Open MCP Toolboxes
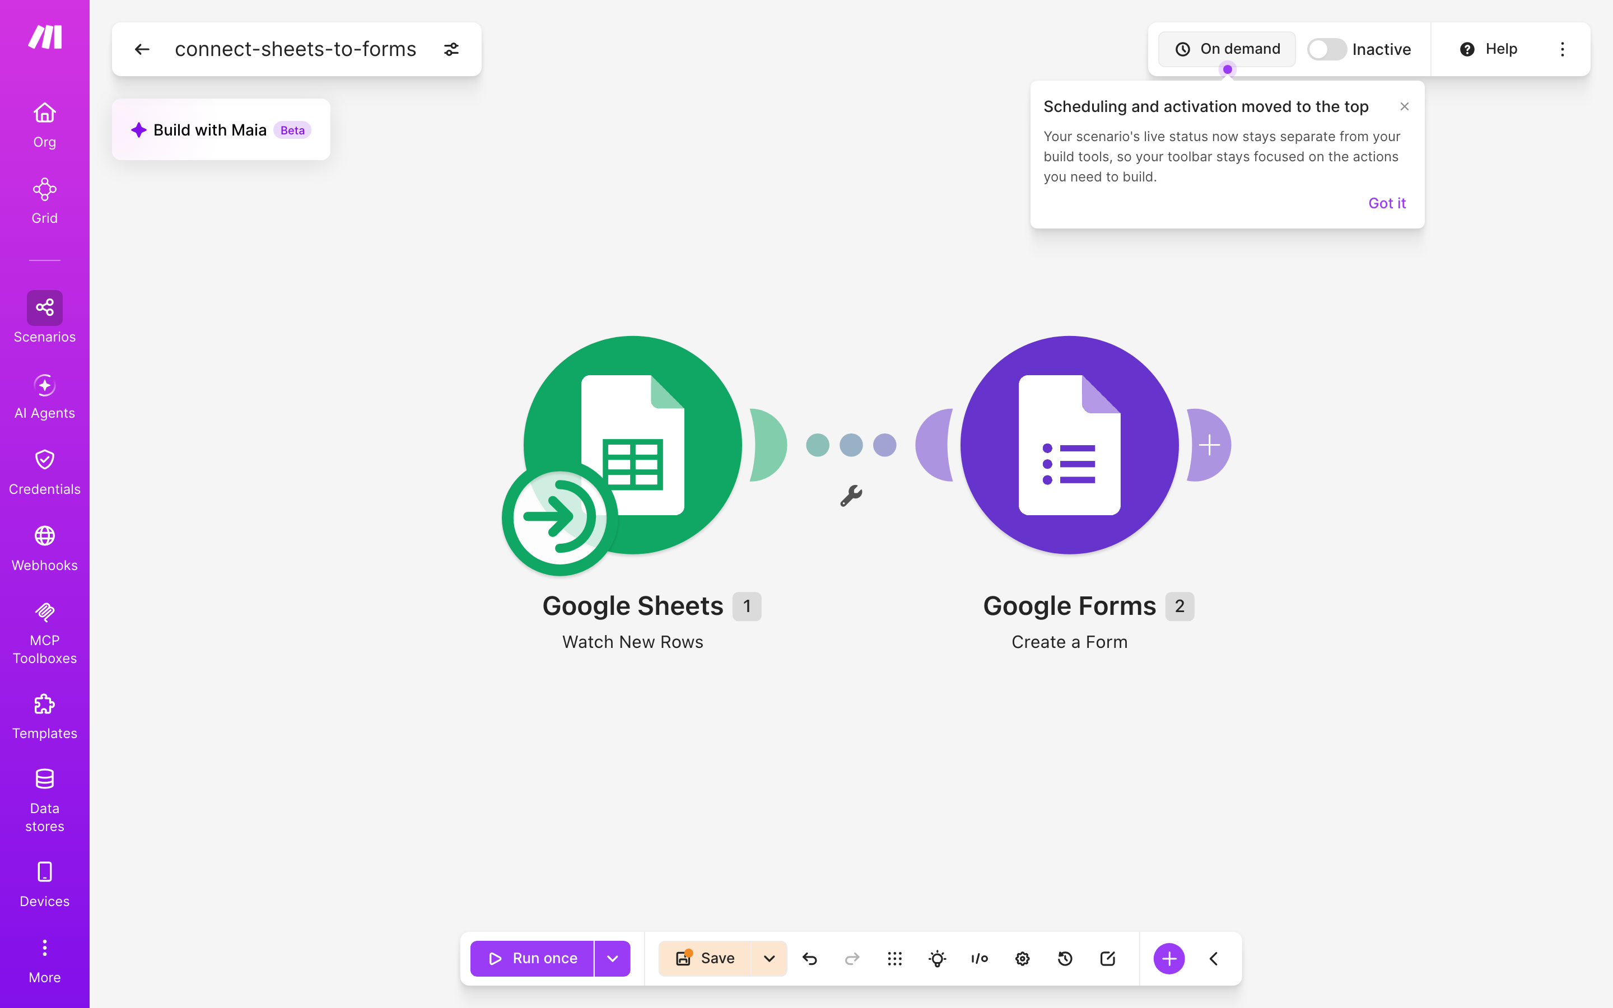The width and height of the screenshot is (1613, 1008). pyautogui.click(x=45, y=633)
